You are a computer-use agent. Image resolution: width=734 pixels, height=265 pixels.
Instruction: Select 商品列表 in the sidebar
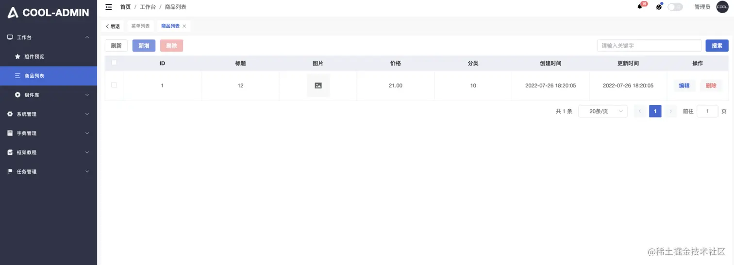point(48,76)
